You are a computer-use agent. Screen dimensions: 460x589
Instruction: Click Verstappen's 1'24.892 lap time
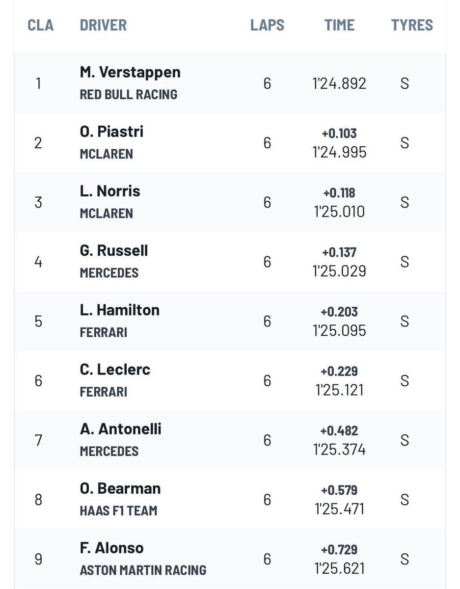click(339, 83)
